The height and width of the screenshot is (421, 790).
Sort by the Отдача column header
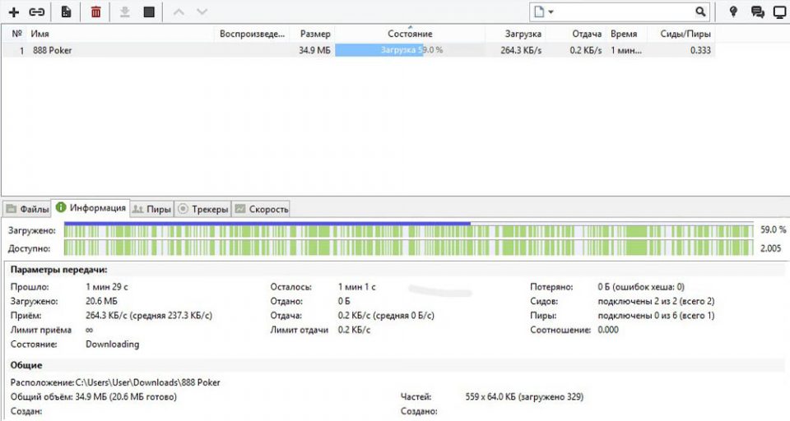587,34
